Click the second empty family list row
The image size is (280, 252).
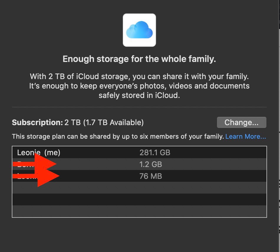[139, 199]
